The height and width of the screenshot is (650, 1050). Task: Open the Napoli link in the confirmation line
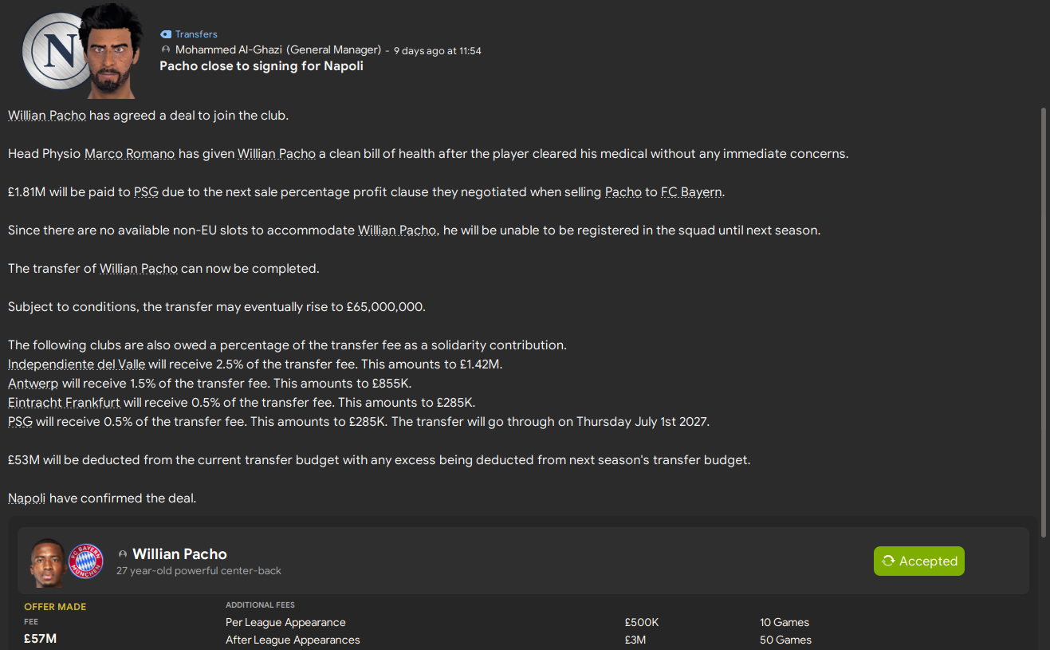[26, 498]
